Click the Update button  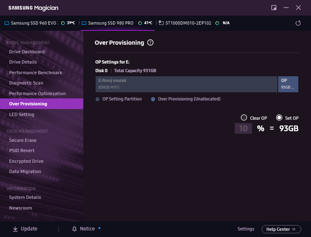point(25,229)
